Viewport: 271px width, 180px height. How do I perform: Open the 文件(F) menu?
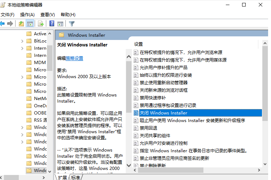[x=8, y=15]
